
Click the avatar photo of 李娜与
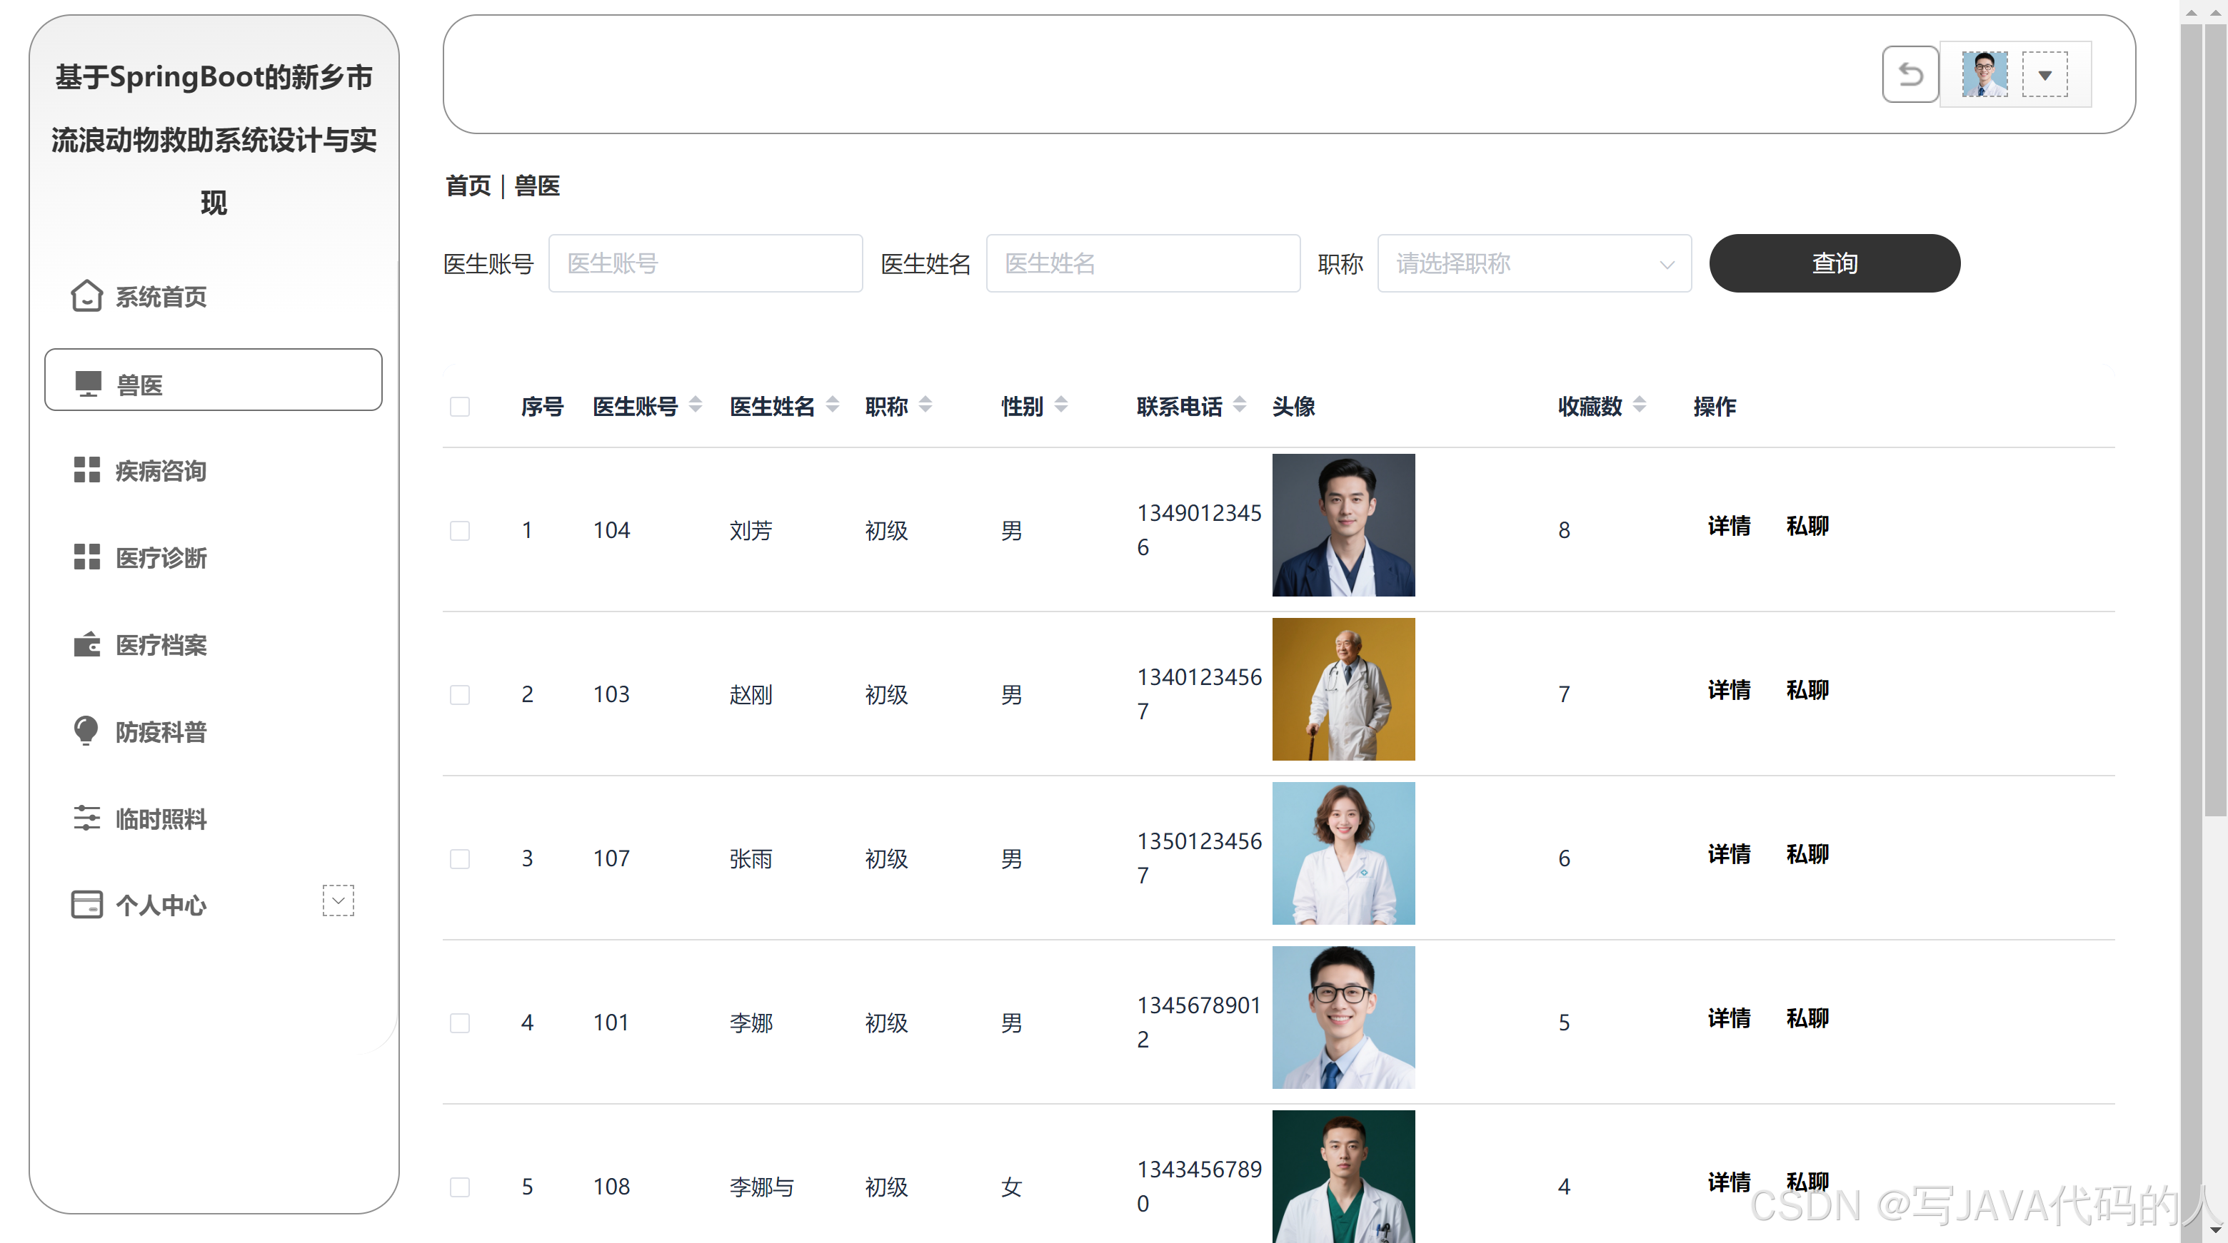[1343, 1177]
